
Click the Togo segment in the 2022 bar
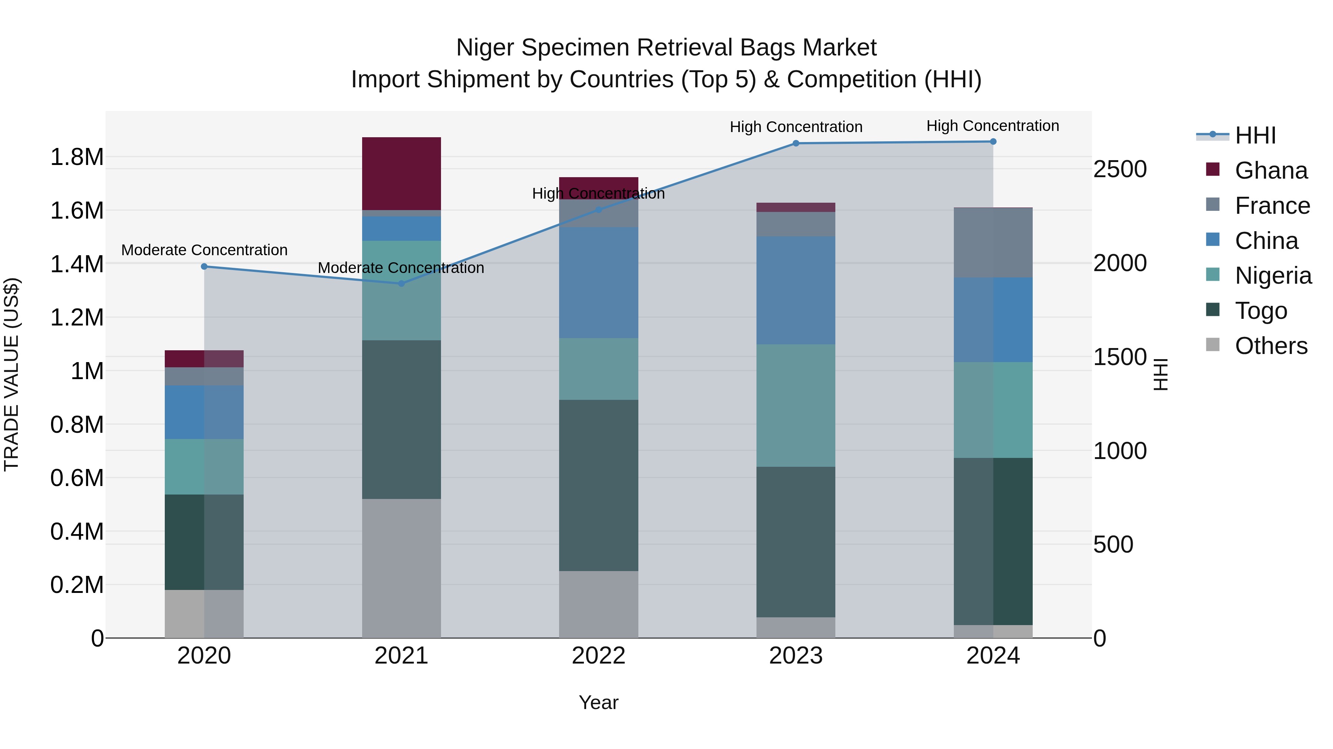(599, 485)
